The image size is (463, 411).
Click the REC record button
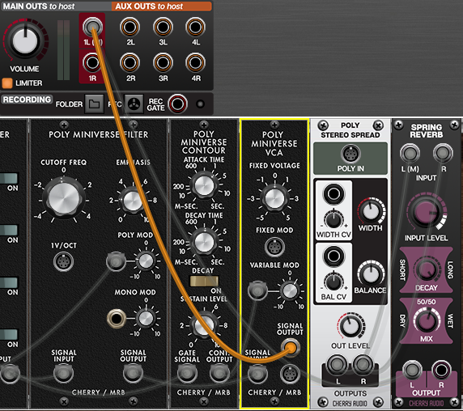tap(134, 104)
